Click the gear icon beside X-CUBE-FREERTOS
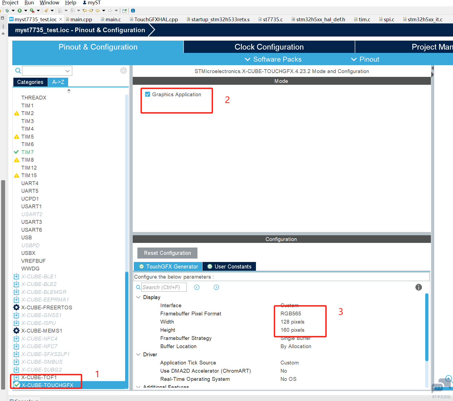 [16, 307]
